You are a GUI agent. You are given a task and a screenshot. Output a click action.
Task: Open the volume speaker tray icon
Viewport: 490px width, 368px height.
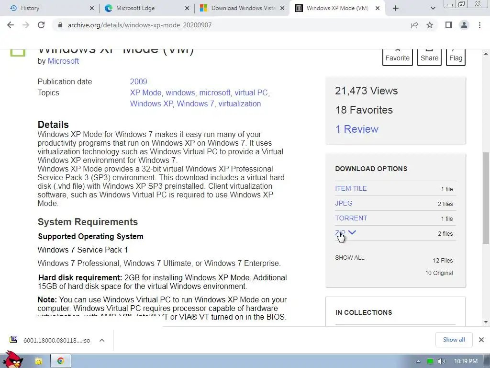(x=441, y=361)
